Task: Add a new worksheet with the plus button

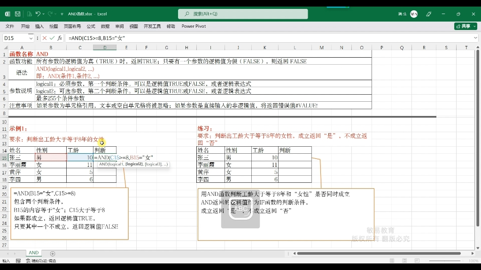Action: [52, 253]
